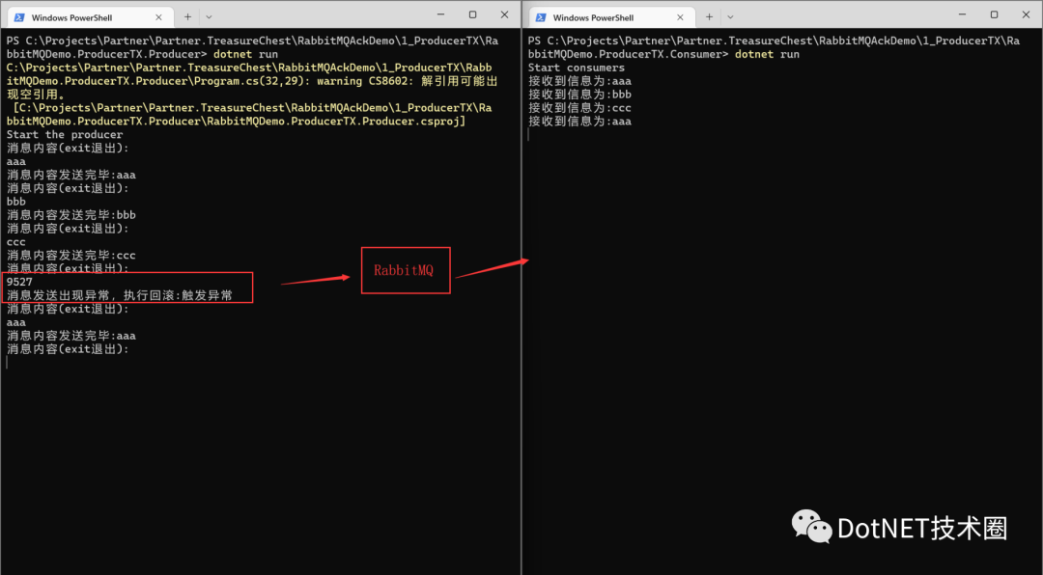1043x575 pixels.
Task: Close the right terminal window
Action: (1026, 14)
